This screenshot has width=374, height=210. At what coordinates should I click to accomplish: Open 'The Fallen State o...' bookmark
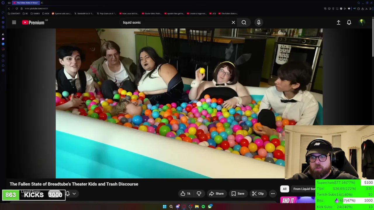228,13
